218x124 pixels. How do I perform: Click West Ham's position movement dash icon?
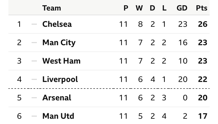click(34, 61)
